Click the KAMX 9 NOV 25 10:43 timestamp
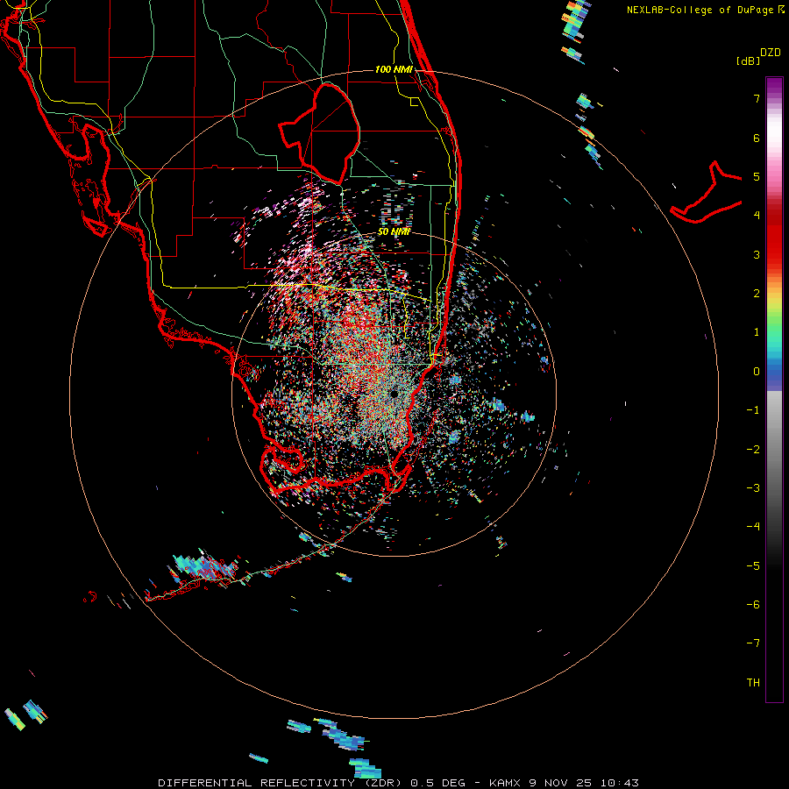The image size is (789, 789). click(x=564, y=783)
